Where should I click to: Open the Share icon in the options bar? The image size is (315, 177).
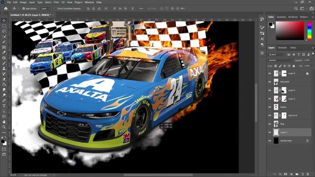[x=312, y=8]
